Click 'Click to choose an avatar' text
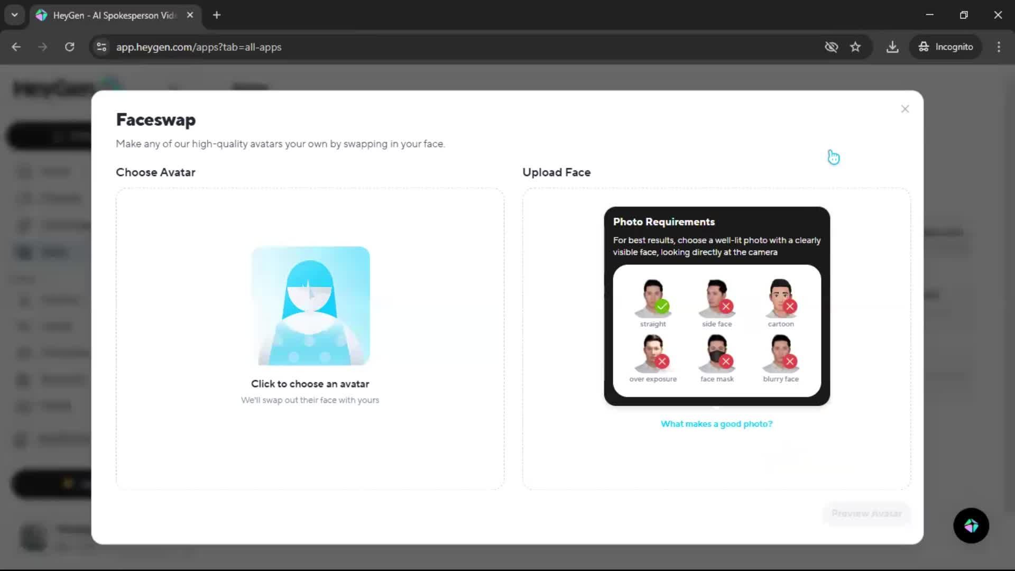Viewport: 1015px width, 571px height. (x=310, y=384)
